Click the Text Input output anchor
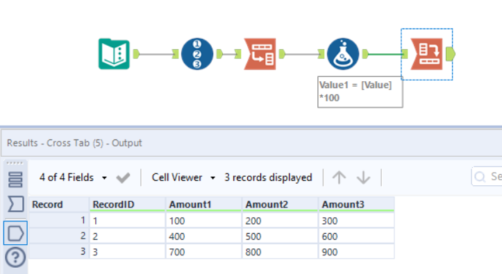The height and width of the screenshot is (274, 502). coord(136,53)
